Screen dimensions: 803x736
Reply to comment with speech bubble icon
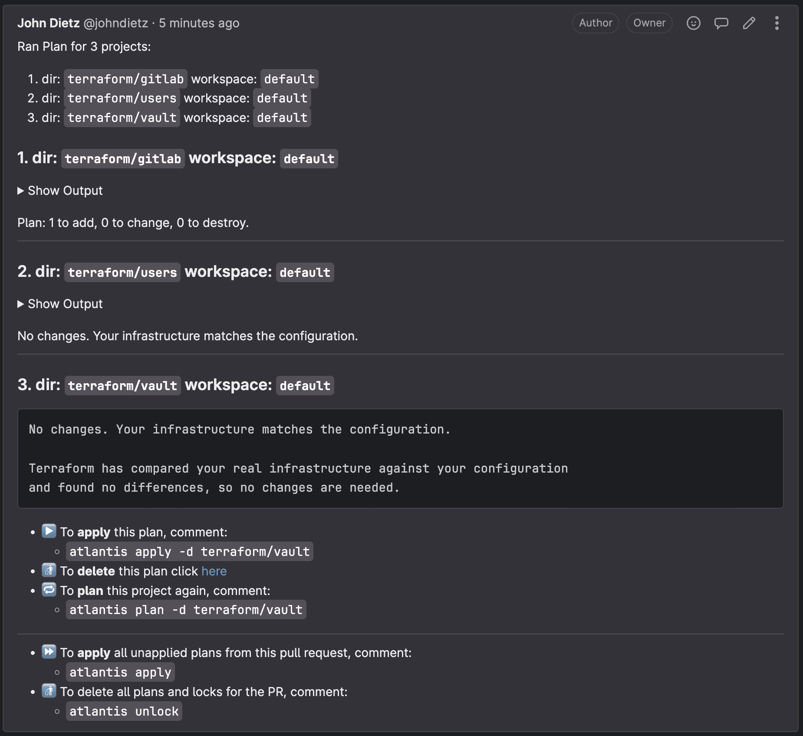[721, 23]
